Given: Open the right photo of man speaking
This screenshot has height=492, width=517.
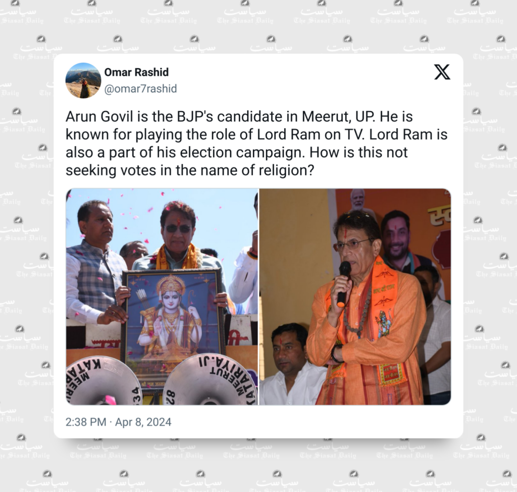Looking at the screenshot, I should coord(355,297).
